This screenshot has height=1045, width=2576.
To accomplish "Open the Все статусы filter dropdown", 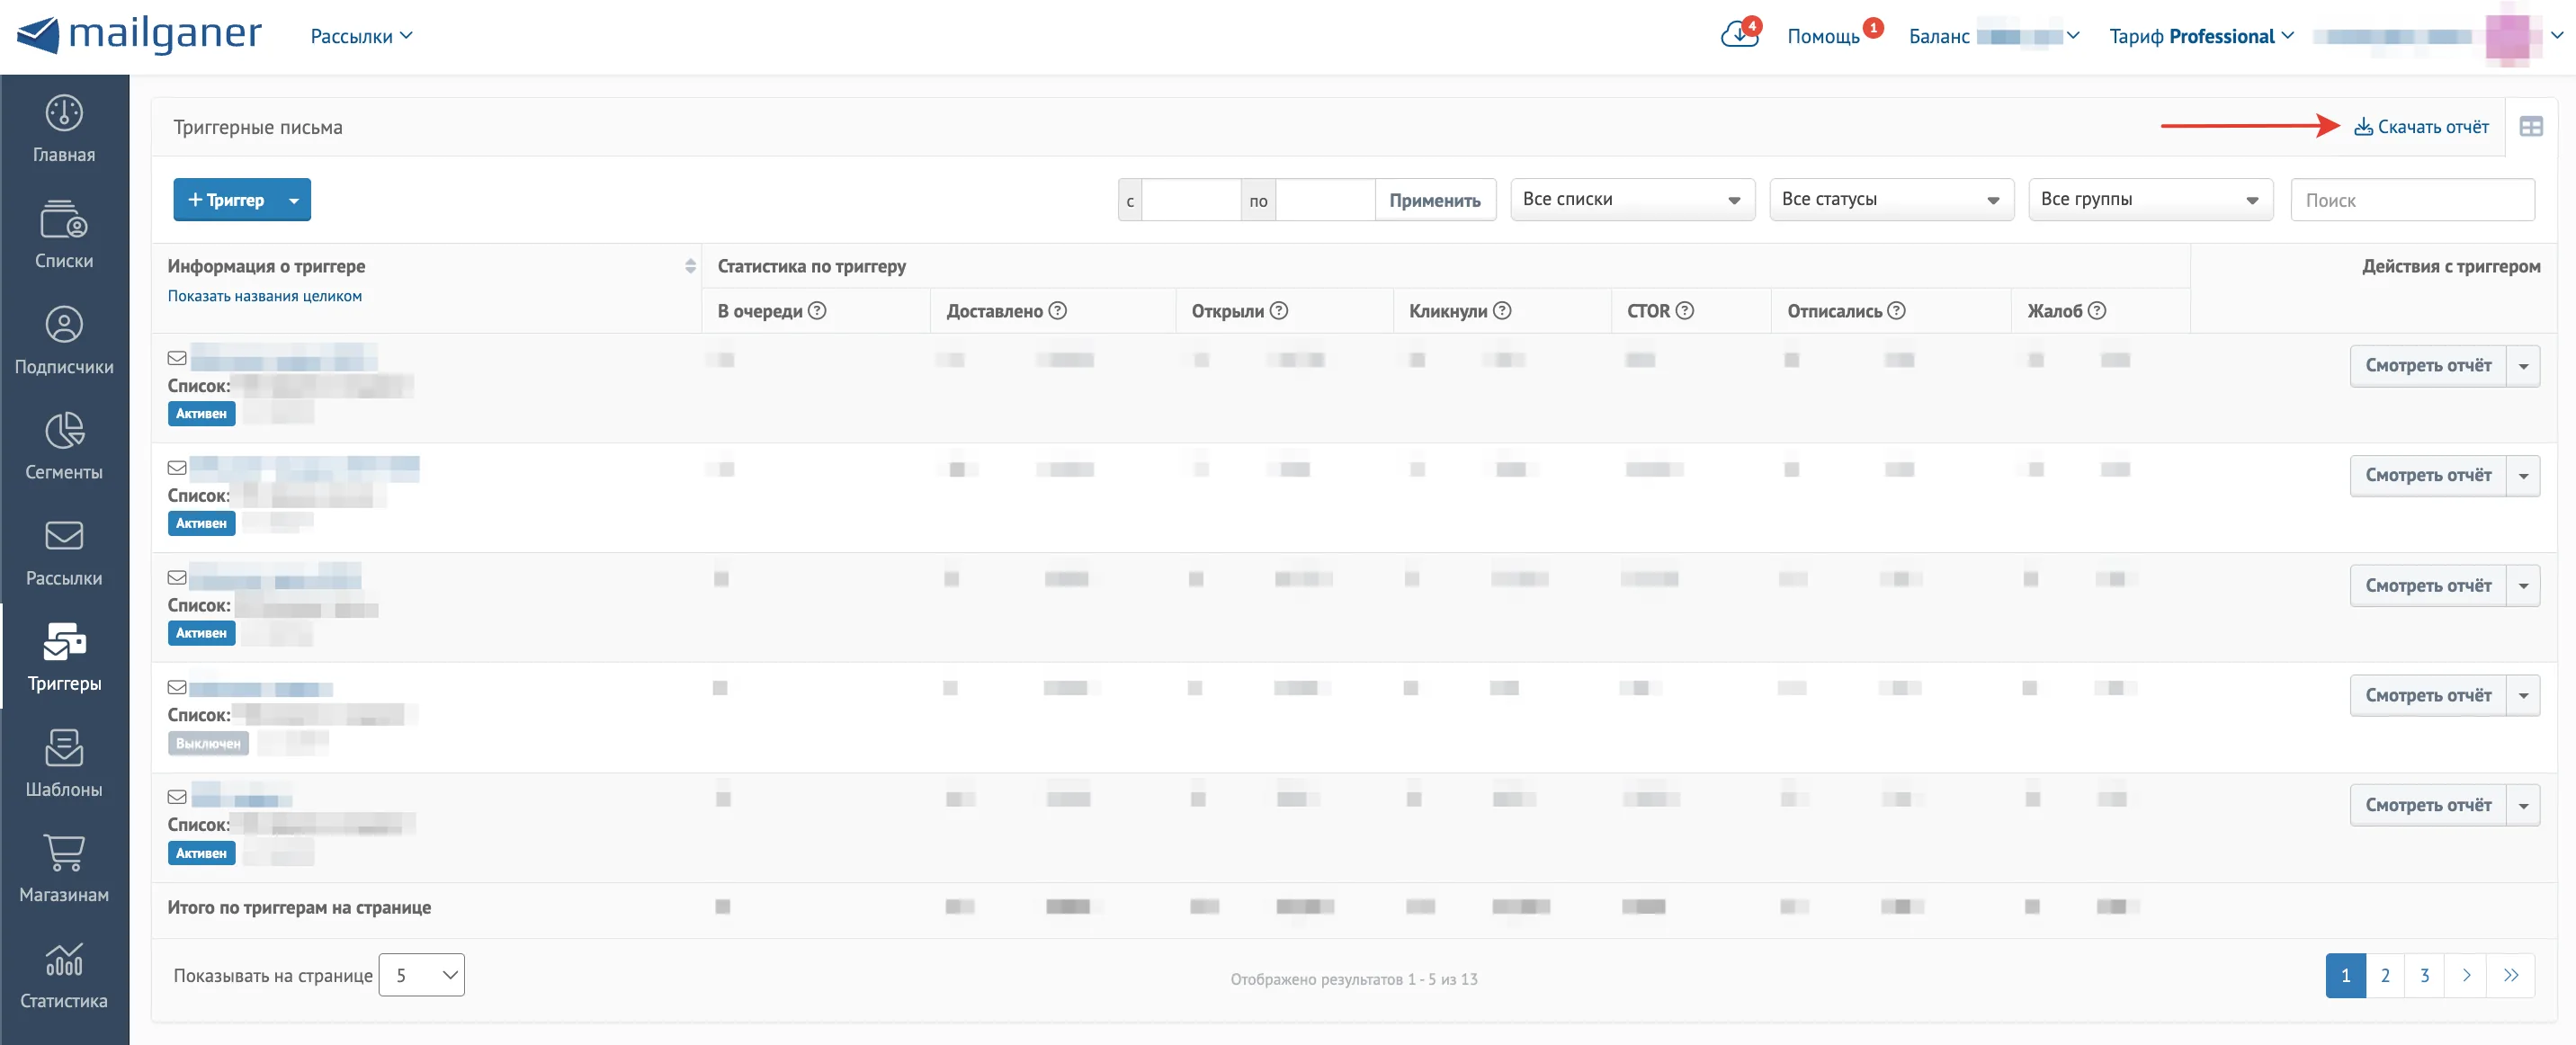I will click(1891, 200).
